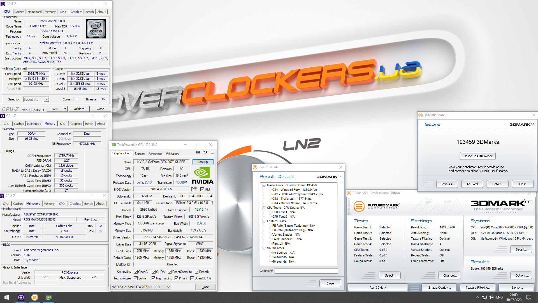Click the Change... button under Settings
The height and width of the screenshot is (303, 538).
[x=450, y=276]
